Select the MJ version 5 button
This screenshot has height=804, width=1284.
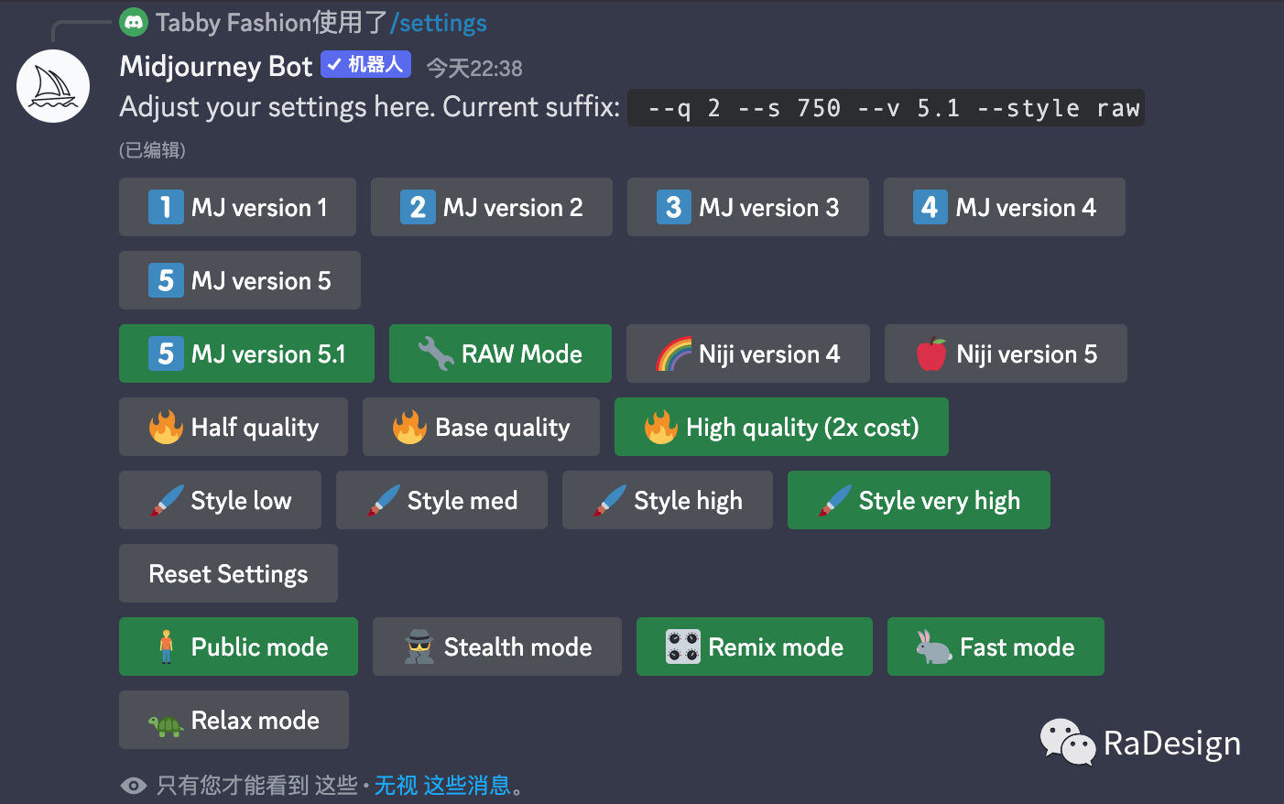click(x=240, y=280)
